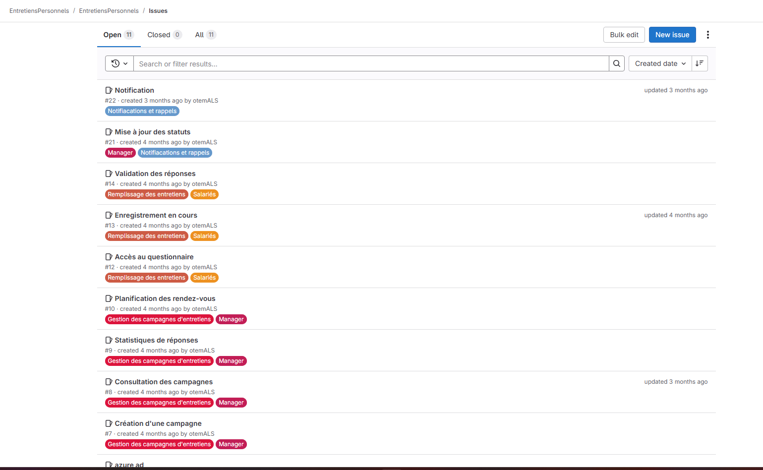Open the vertical ellipsis actions menu

coord(708,35)
